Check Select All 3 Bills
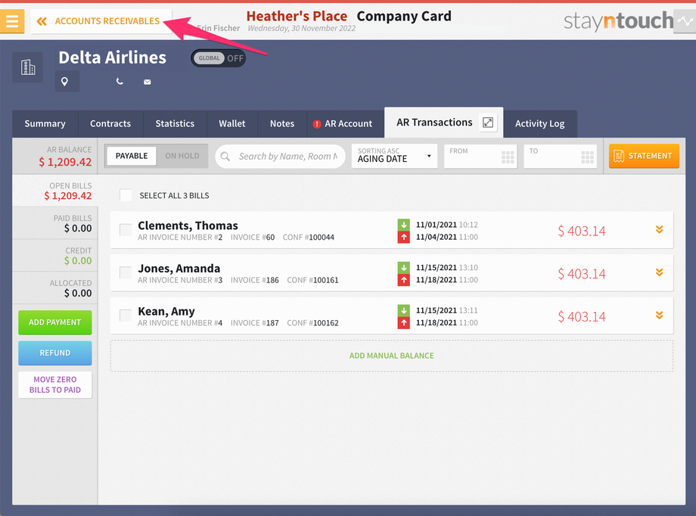Image resolution: width=696 pixels, height=516 pixels. pyautogui.click(x=126, y=195)
